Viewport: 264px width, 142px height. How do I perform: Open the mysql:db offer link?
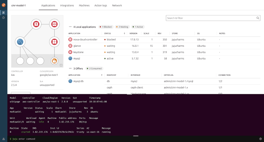tap(78, 81)
